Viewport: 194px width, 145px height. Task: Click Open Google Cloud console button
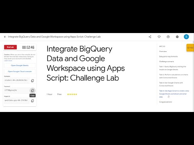coord(20,71)
